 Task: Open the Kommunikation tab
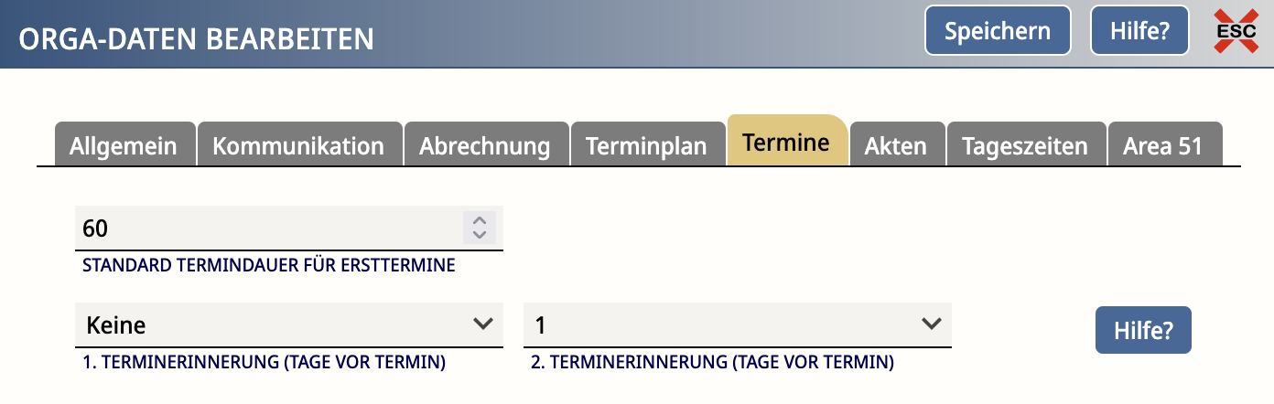click(299, 145)
